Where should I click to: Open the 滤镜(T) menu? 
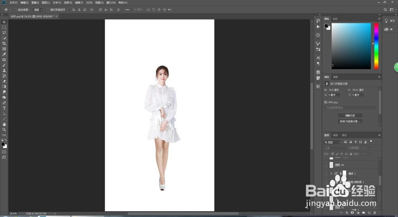coord(79,2)
